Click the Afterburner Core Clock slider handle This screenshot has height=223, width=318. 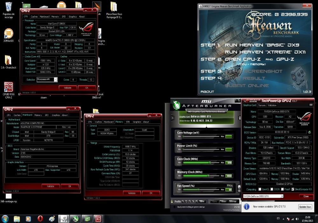(x=210, y=162)
